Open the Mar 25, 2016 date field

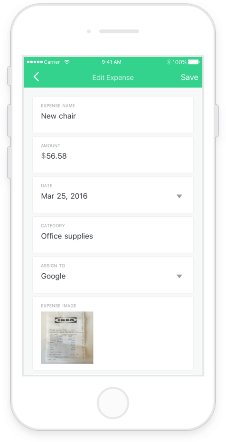113,195
